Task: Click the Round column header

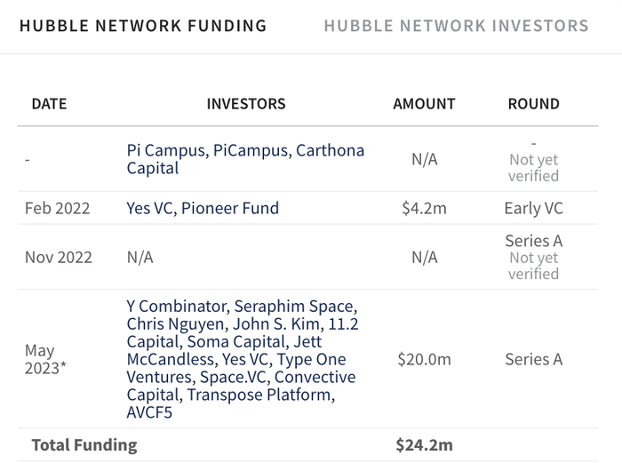Action: tap(533, 104)
